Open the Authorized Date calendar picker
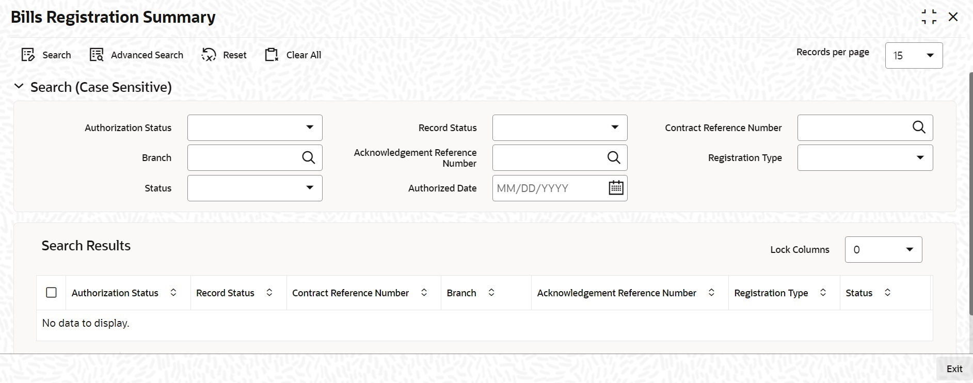 point(616,188)
